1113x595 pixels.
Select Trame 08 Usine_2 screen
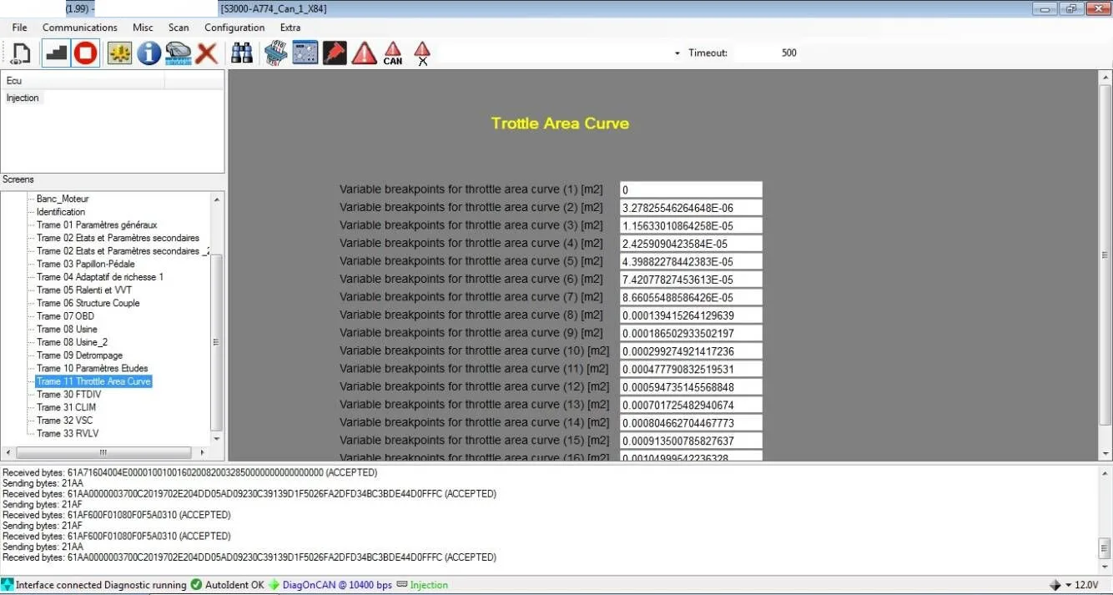click(72, 342)
